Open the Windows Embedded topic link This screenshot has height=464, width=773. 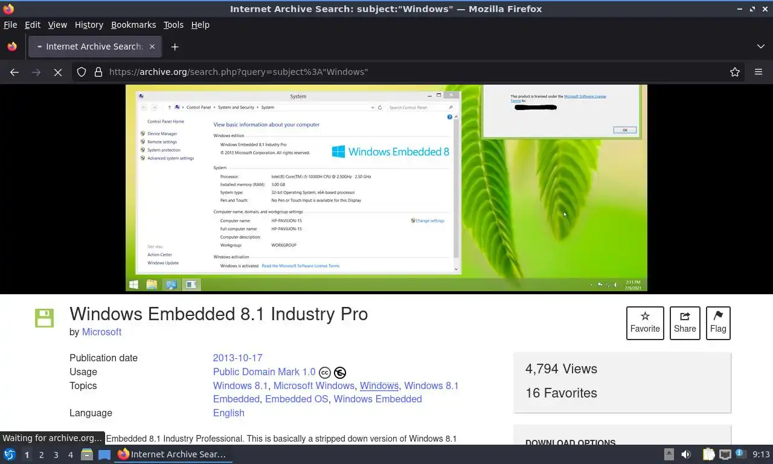coord(377,399)
